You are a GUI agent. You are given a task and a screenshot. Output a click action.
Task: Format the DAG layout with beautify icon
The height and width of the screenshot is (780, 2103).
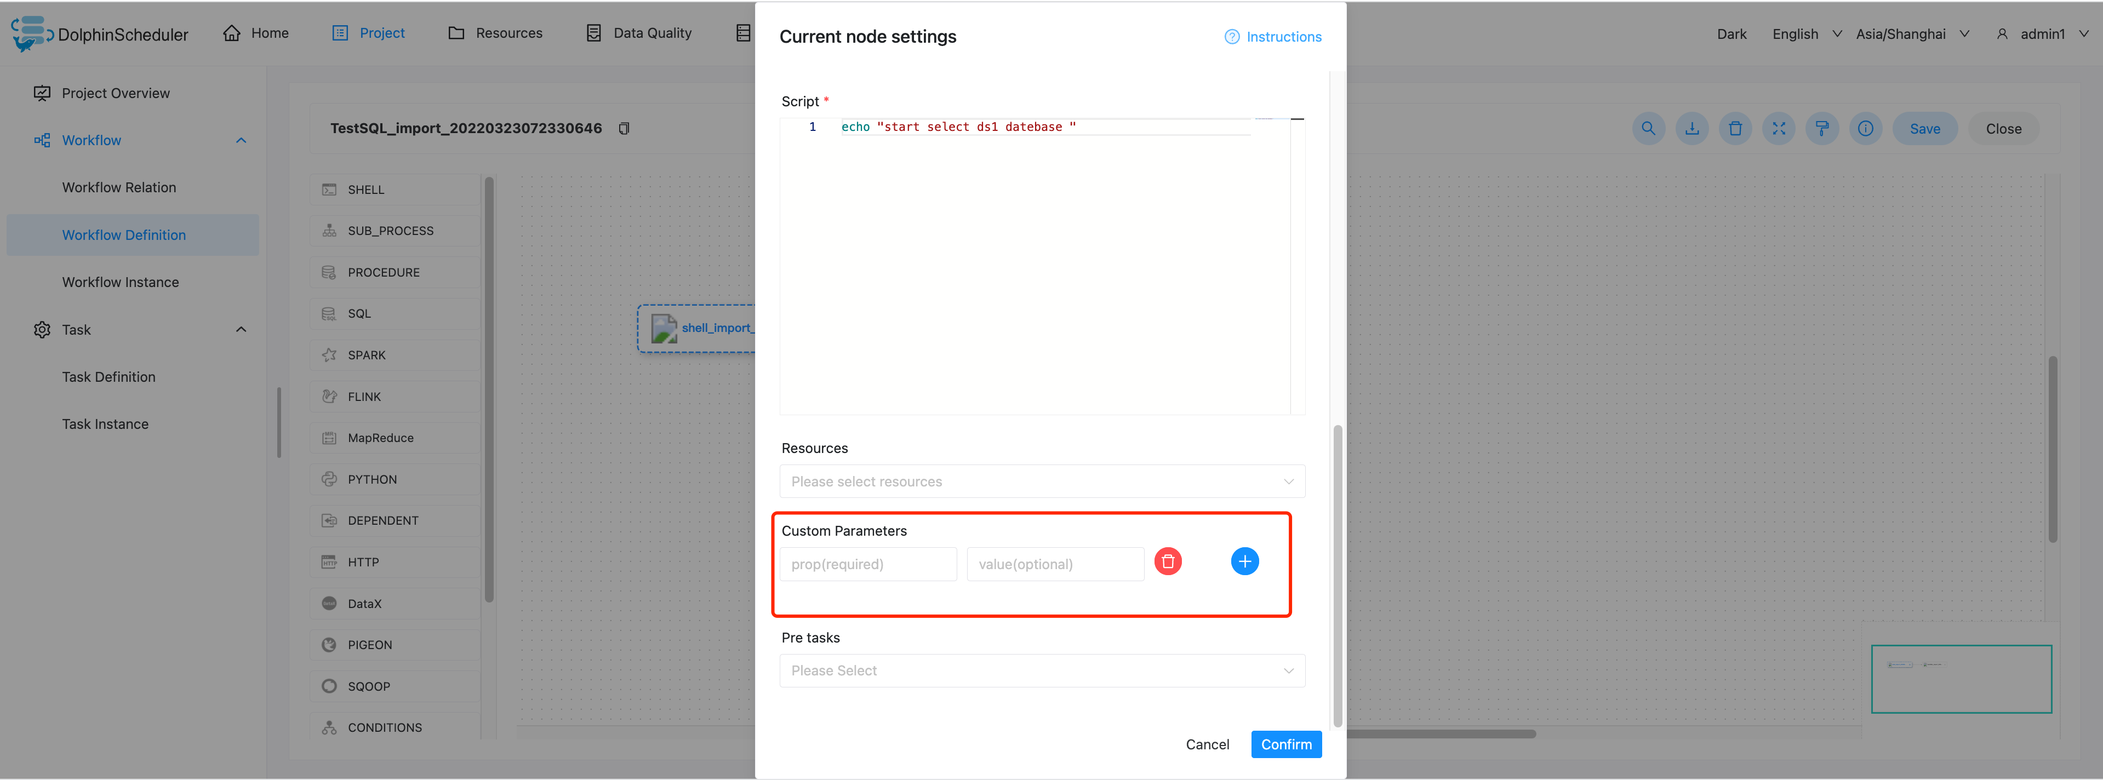pos(1822,128)
